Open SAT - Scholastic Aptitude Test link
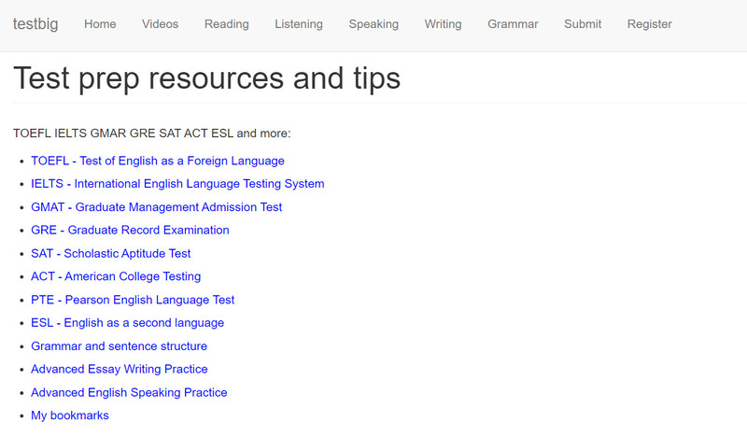747x436 pixels. (x=110, y=254)
